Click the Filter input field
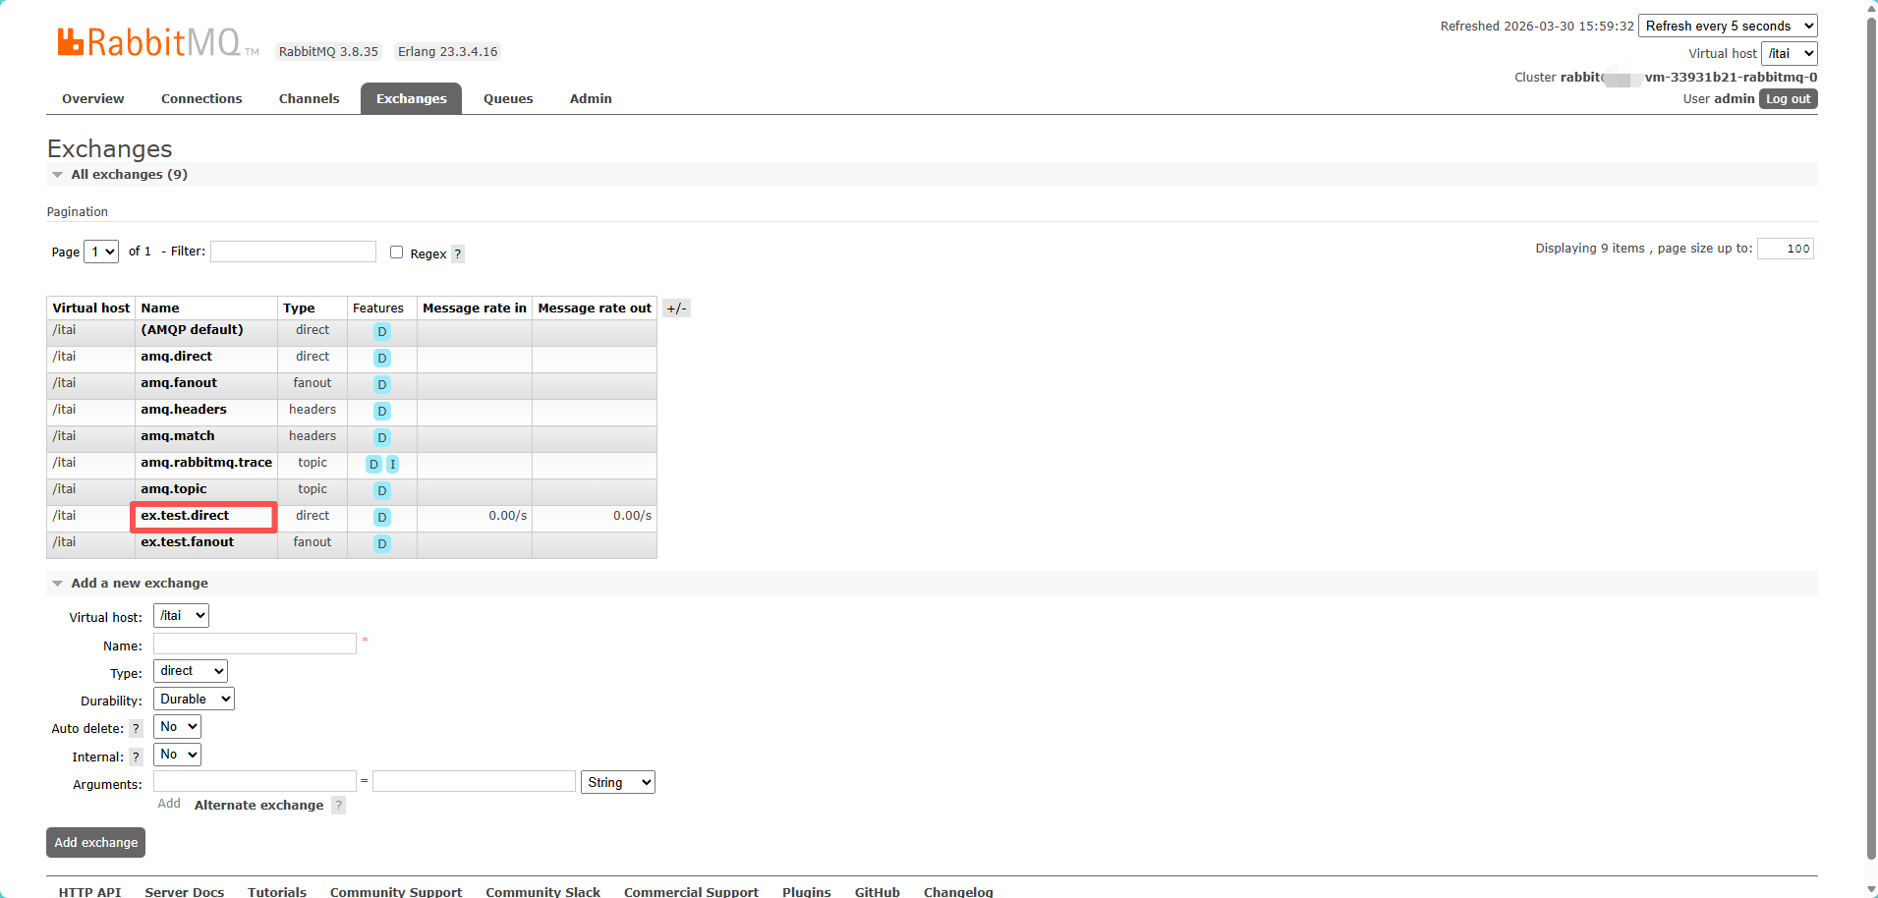 pos(294,252)
